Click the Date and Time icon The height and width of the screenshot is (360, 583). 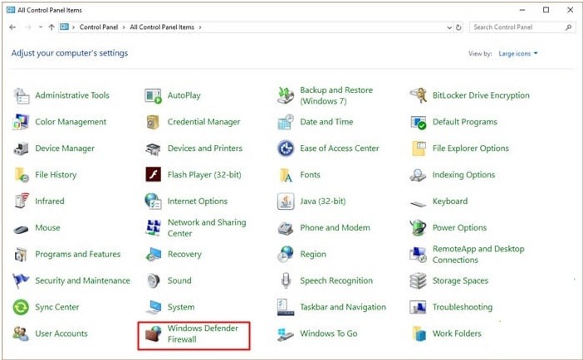[286, 122]
